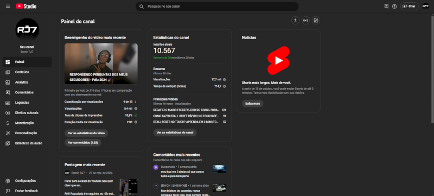Viewport: 434px width, 196px height.
Task: Click the Personalização magic wand icon
Action: (x=8, y=133)
